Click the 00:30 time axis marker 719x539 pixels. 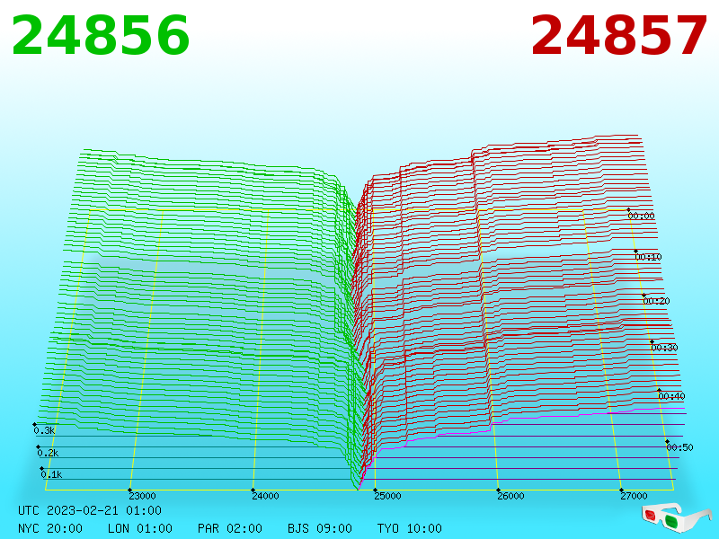coord(664,348)
